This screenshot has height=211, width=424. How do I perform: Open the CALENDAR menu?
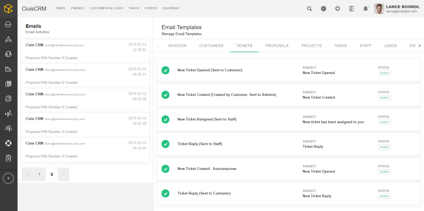click(171, 8)
